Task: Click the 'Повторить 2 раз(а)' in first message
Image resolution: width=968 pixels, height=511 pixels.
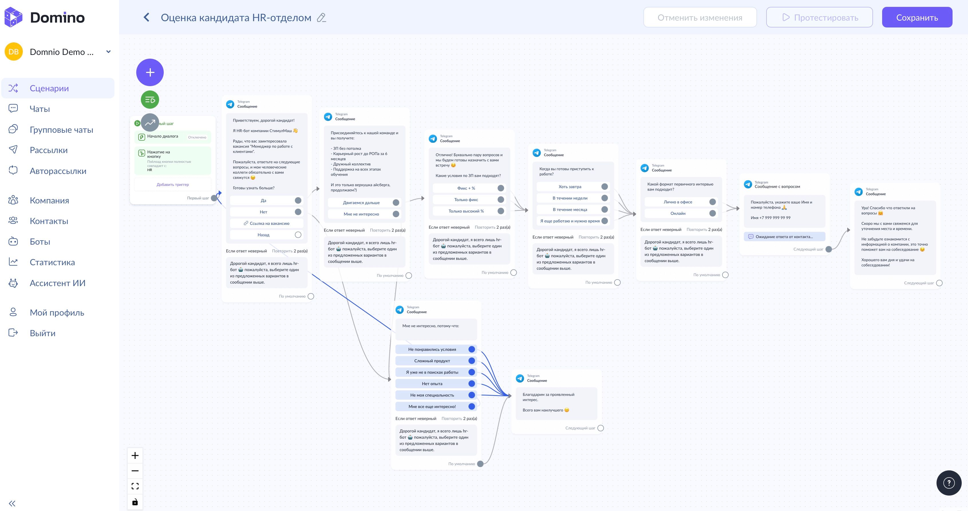Action: [x=289, y=251]
